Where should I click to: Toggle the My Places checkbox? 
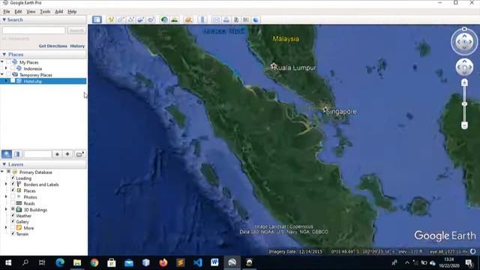click(8, 62)
